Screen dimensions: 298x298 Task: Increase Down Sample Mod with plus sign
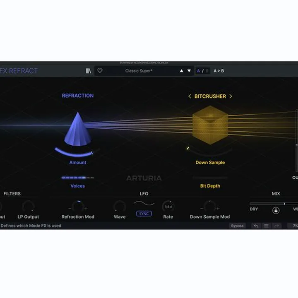(x=218, y=209)
